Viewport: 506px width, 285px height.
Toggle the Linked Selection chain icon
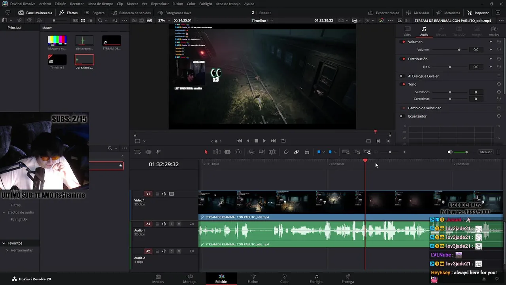point(296,152)
